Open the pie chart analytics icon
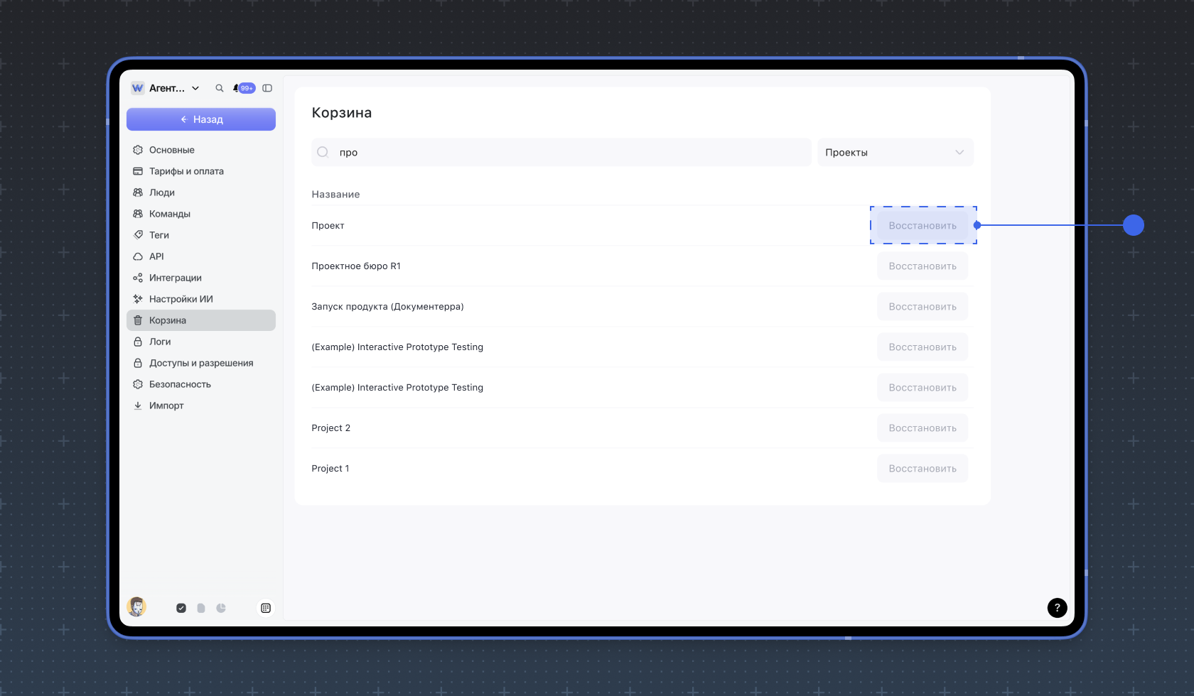Viewport: 1194px width, 696px height. (x=221, y=608)
